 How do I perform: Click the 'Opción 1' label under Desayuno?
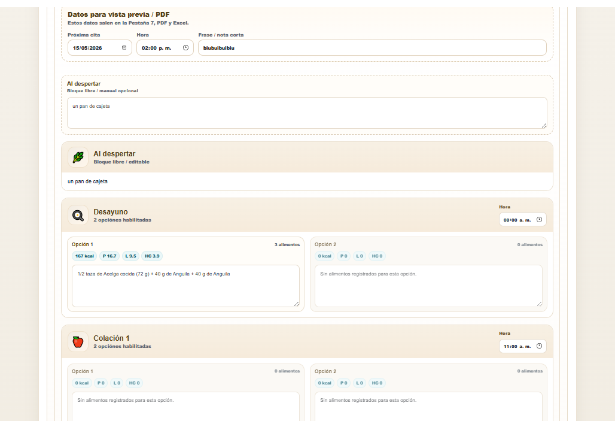83,244
